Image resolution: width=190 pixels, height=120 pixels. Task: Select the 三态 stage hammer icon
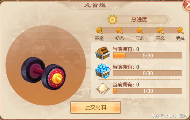coord(160,31)
